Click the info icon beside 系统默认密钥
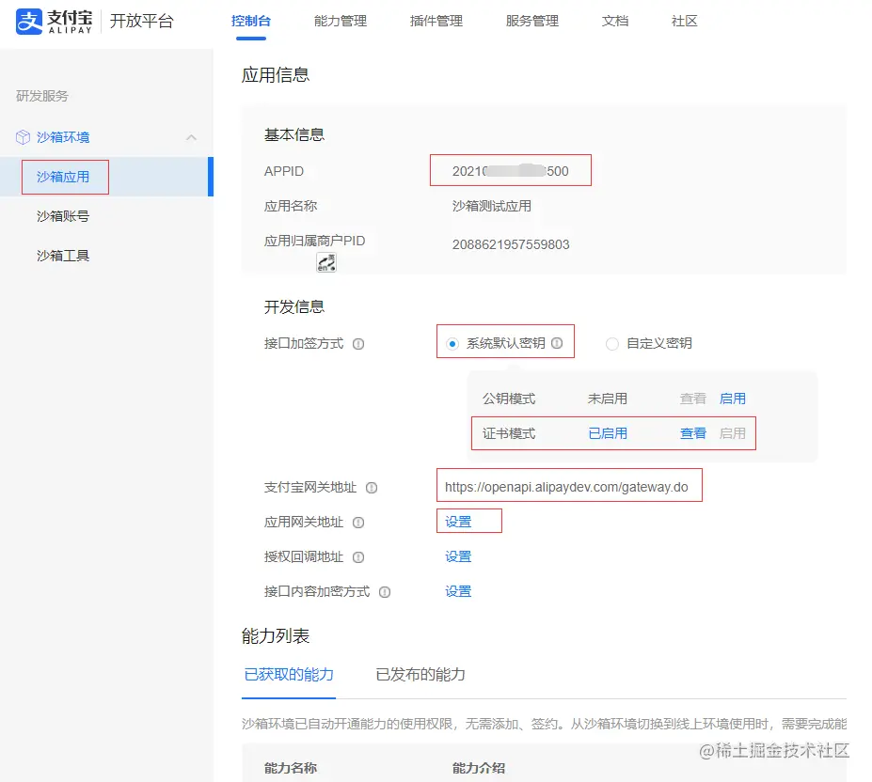 [x=557, y=343]
